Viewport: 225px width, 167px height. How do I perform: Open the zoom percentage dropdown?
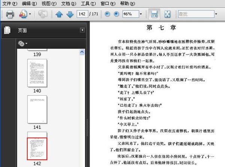click(140, 14)
